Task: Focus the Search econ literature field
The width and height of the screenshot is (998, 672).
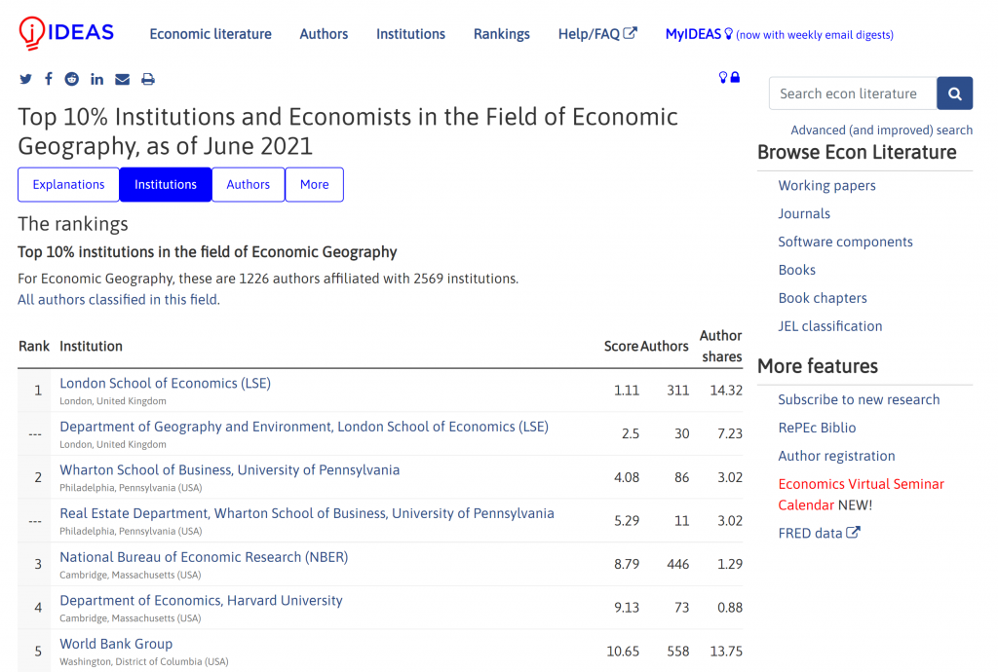Action: 853,93
